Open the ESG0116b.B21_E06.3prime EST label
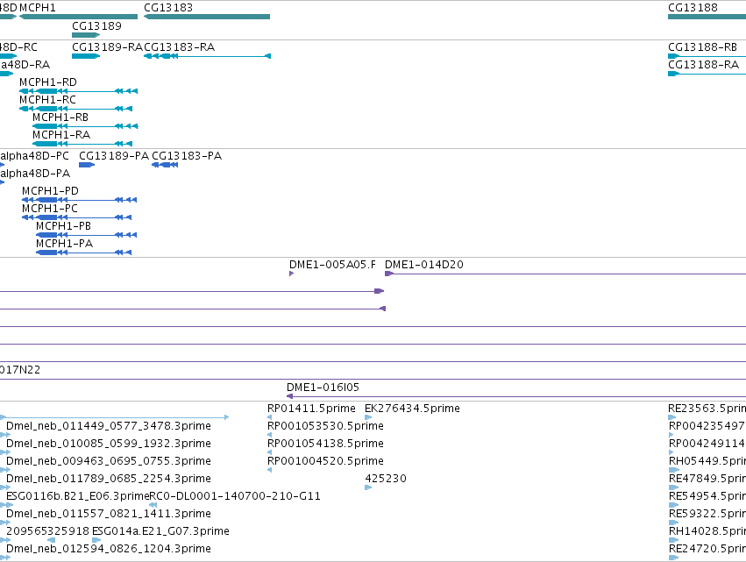746x562 pixels. tap(77, 497)
